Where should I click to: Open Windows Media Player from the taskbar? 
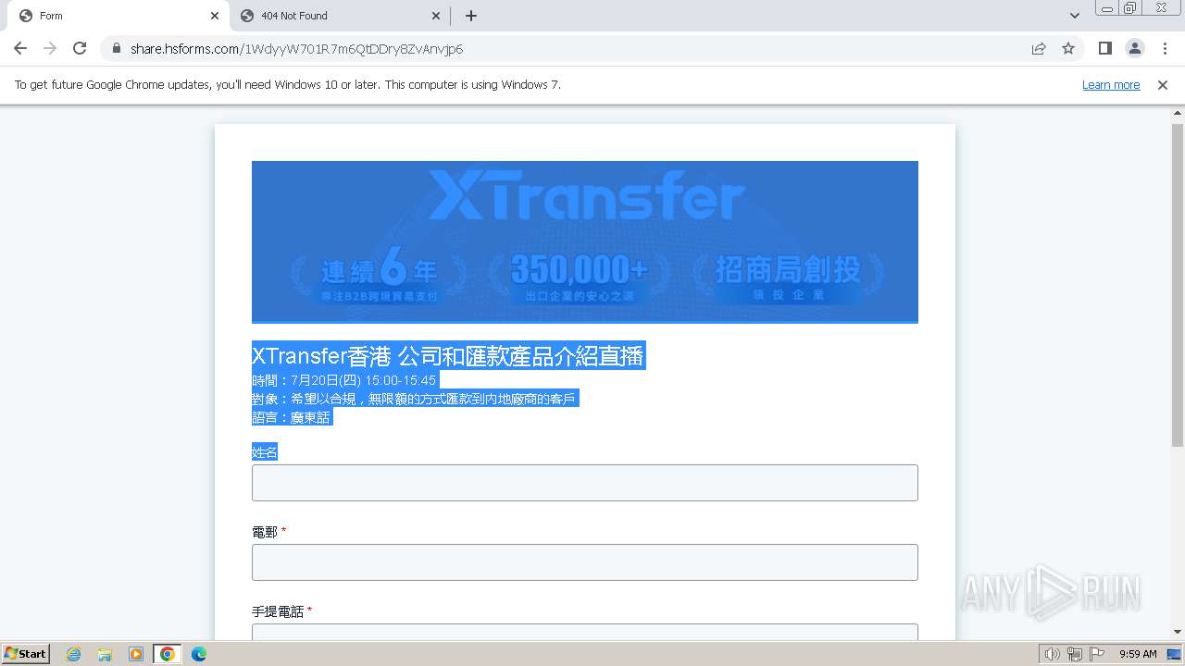tap(136, 654)
